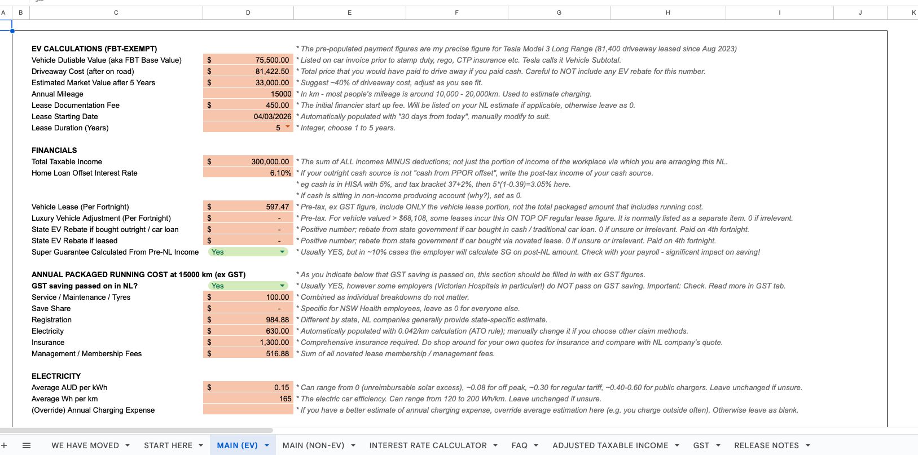Open the All Sheets list icon
Viewport: 918px width, 455px height.
click(27, 445)
